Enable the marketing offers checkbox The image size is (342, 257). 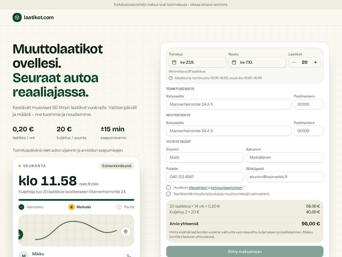coord(168,194)
